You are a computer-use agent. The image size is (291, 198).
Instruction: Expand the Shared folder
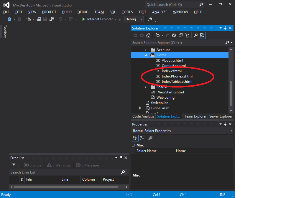point(146,87)
